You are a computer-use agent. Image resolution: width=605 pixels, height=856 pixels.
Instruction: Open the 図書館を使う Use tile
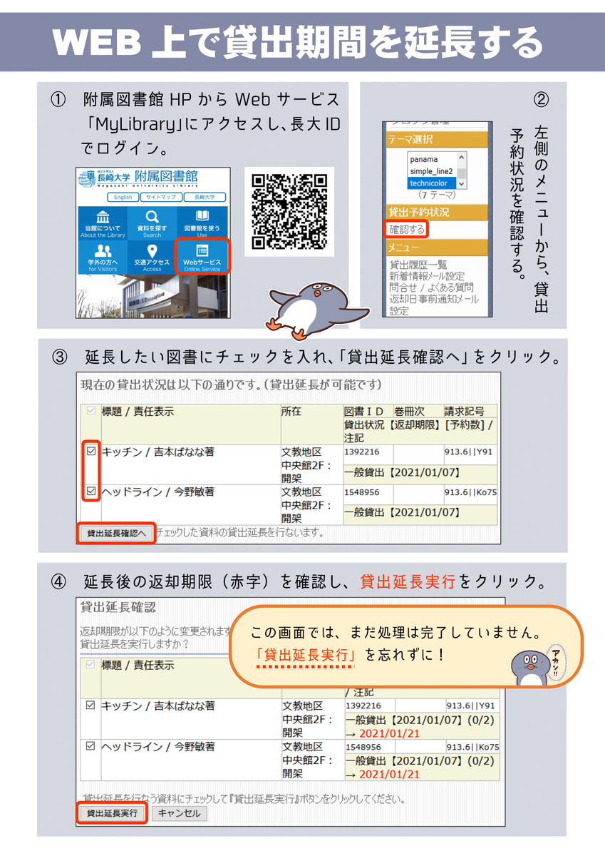pyautogui.click(x=202, y=224)
